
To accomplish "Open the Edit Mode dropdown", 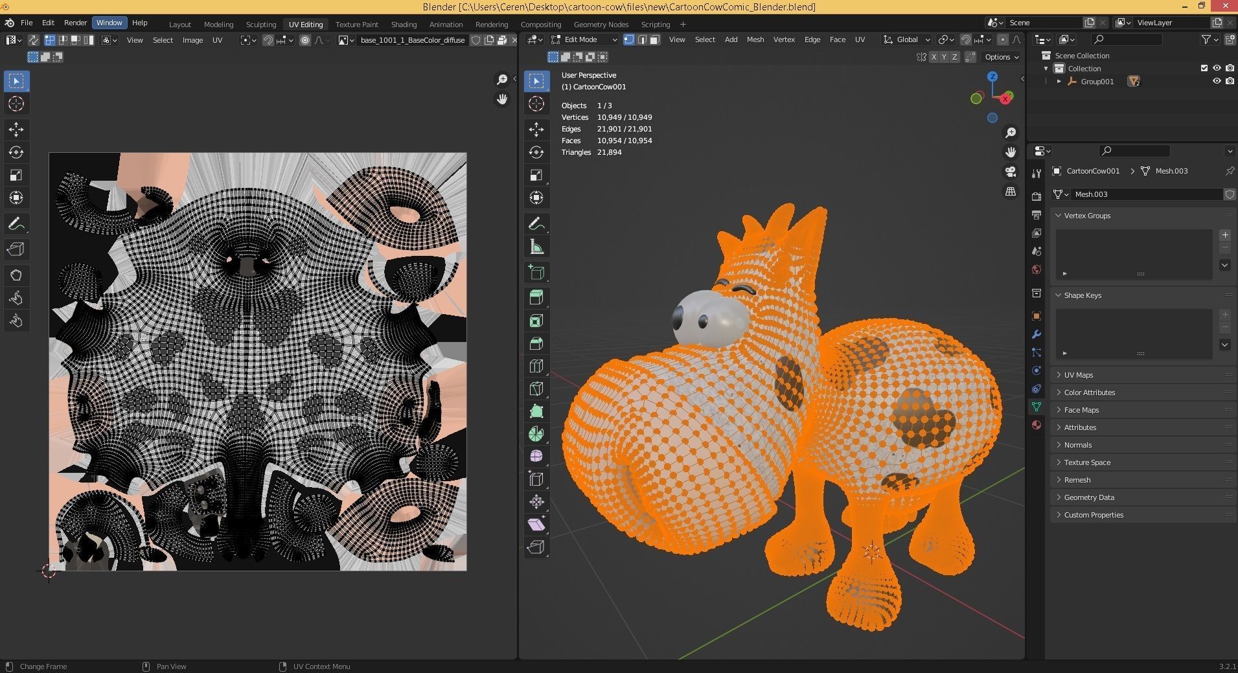I will (x=584, y=40).
